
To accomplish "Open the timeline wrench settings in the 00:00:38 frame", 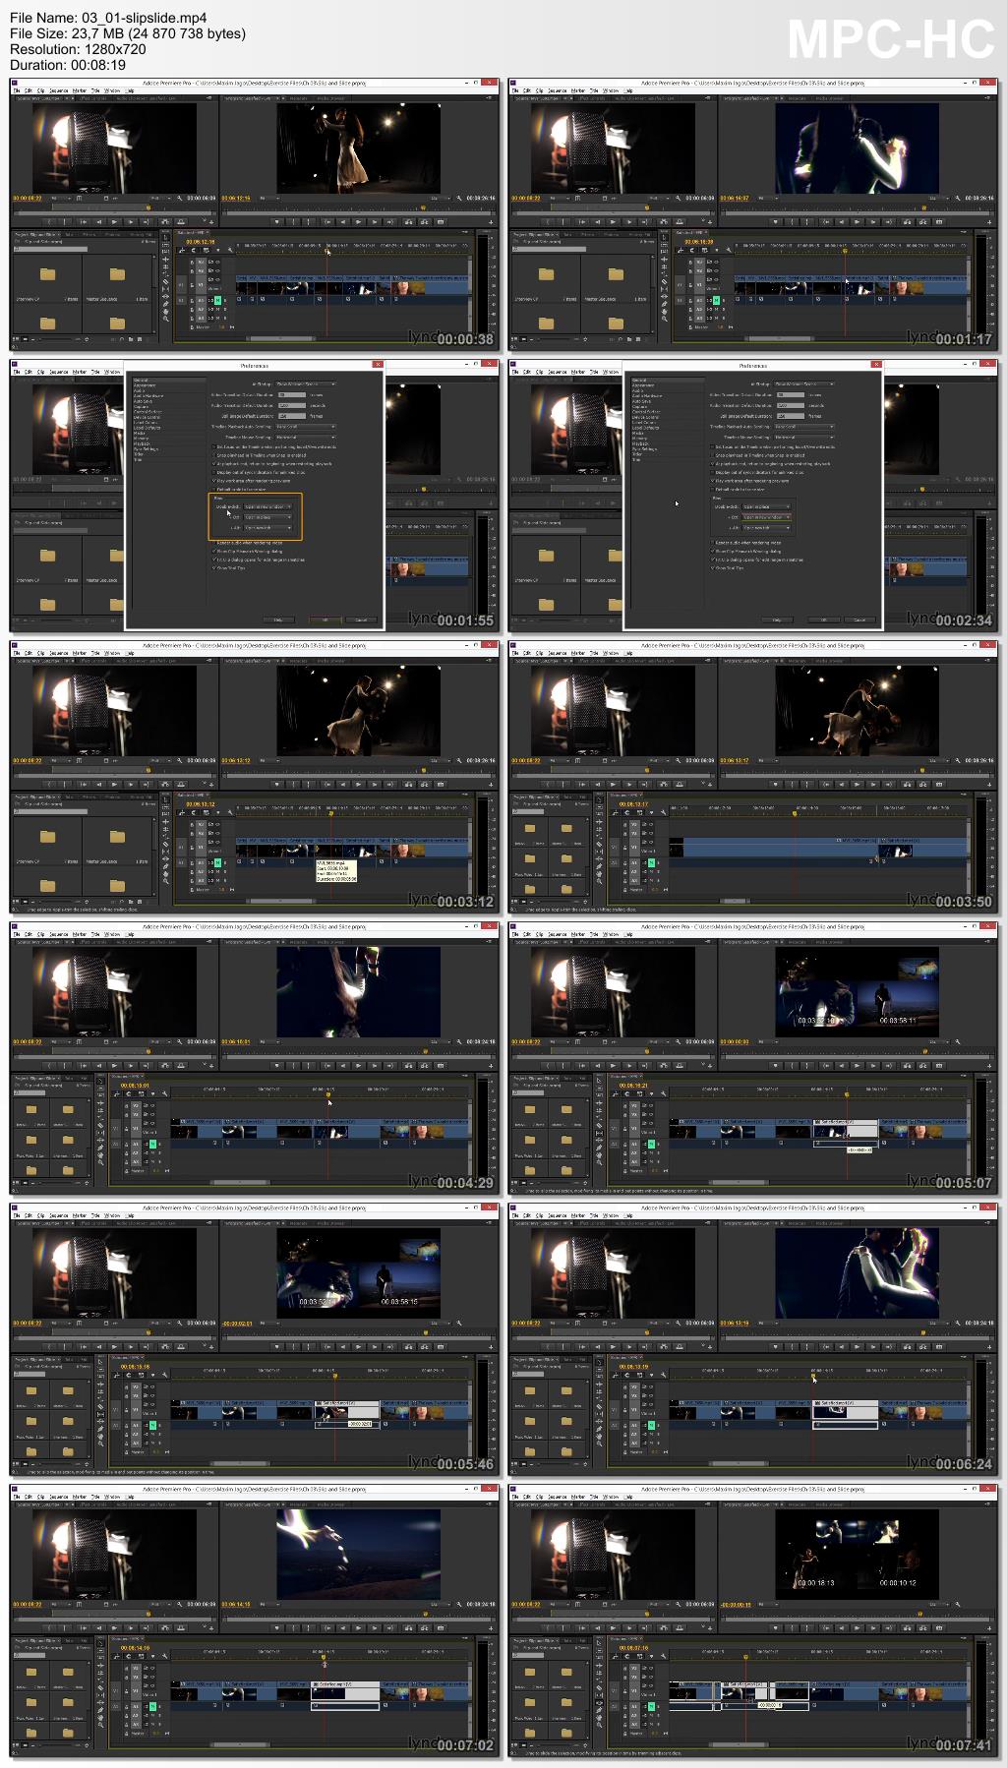I will tap(230, 250).
